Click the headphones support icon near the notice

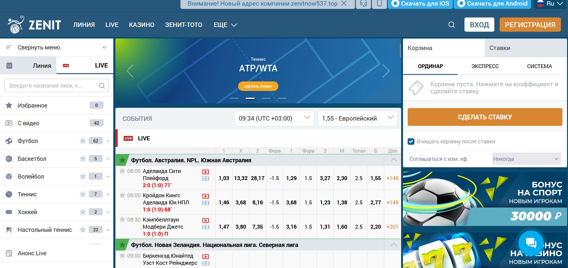pos(363,4)
